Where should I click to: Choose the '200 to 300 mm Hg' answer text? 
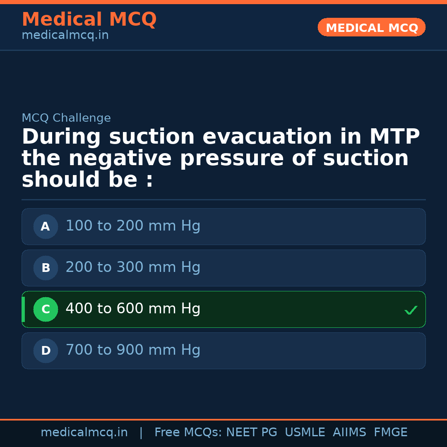coord(133,267)
